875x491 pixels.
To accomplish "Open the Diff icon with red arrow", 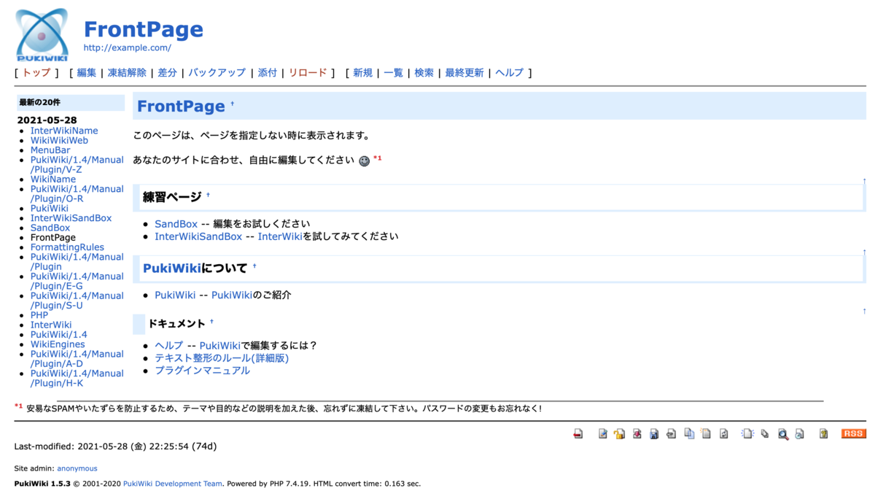I will pos(637,433).
